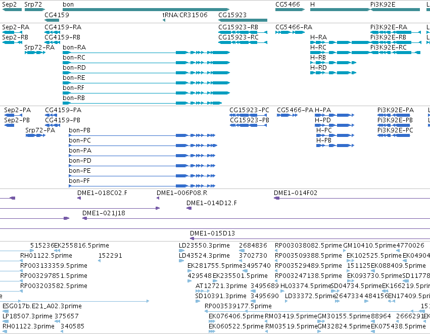
Task: Click the DME1-006P08.R clone label
Action: 182,193
